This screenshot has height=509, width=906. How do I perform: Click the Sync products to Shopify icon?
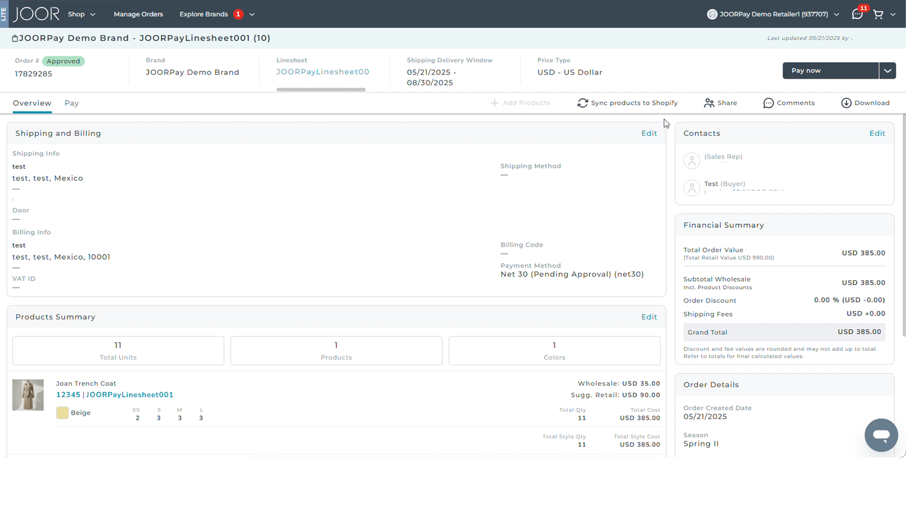(583, 103)
